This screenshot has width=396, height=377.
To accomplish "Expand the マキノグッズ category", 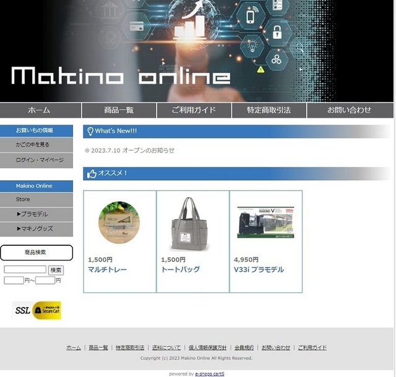I will 37,229.
